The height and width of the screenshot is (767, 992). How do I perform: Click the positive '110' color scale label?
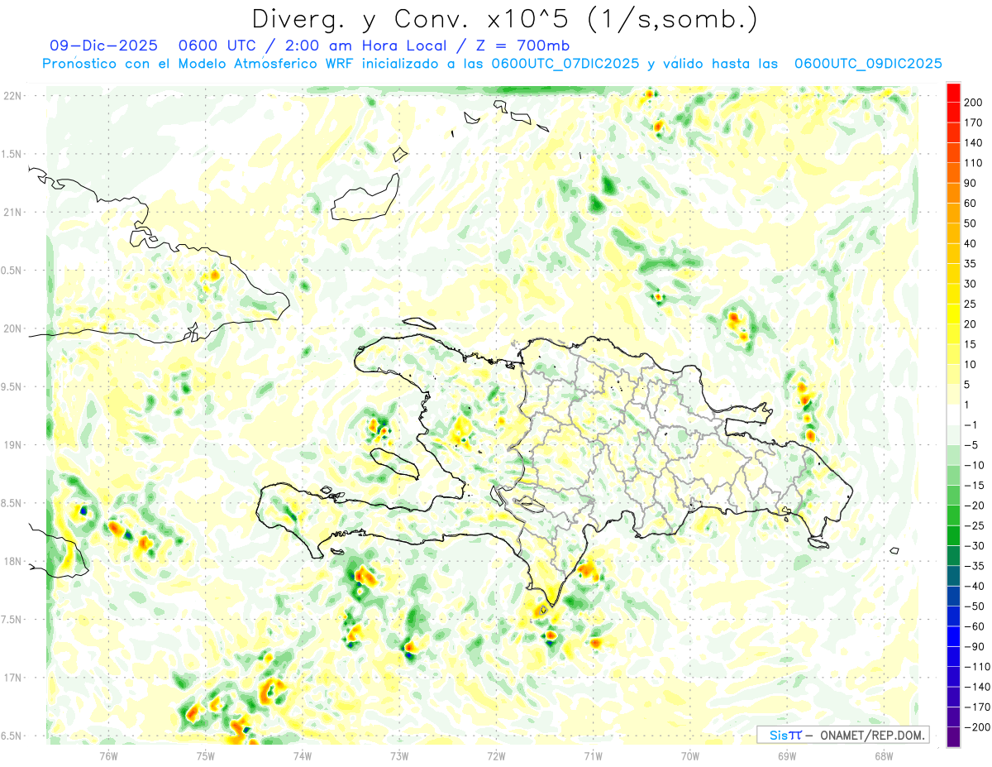click(974, 163)
